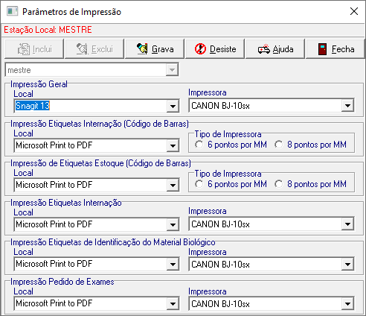Expand Impressora dropdown for Pedido de Exames
Screen dimensions: 366x316
(x=347, y=303)
